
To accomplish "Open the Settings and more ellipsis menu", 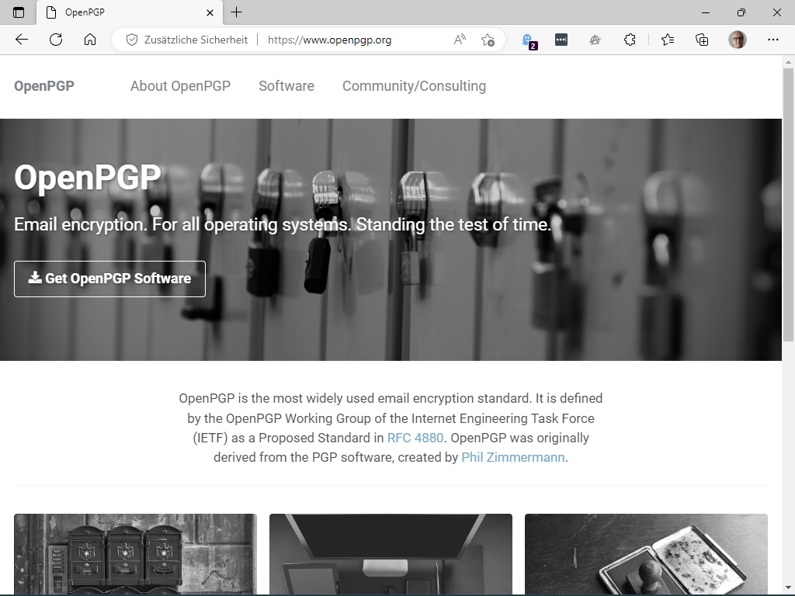I will coord(773,40).
